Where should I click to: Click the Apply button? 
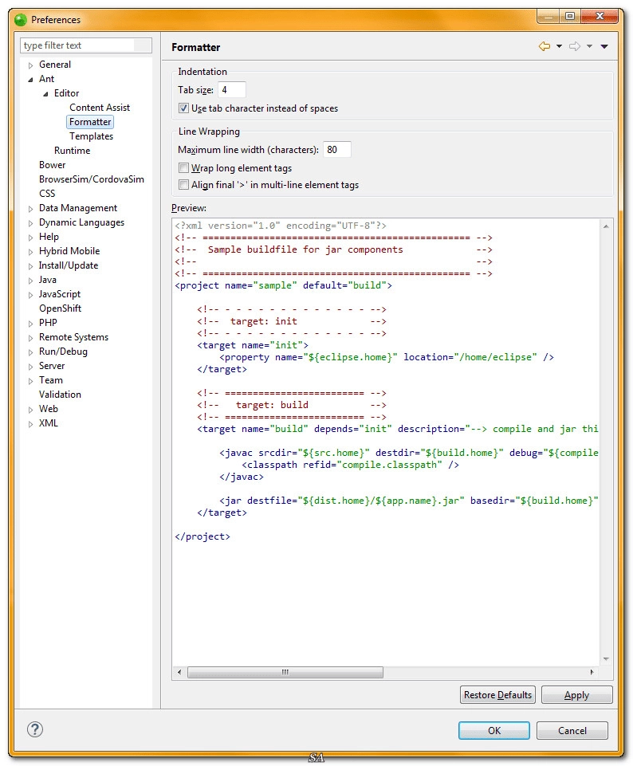point(577,695)
